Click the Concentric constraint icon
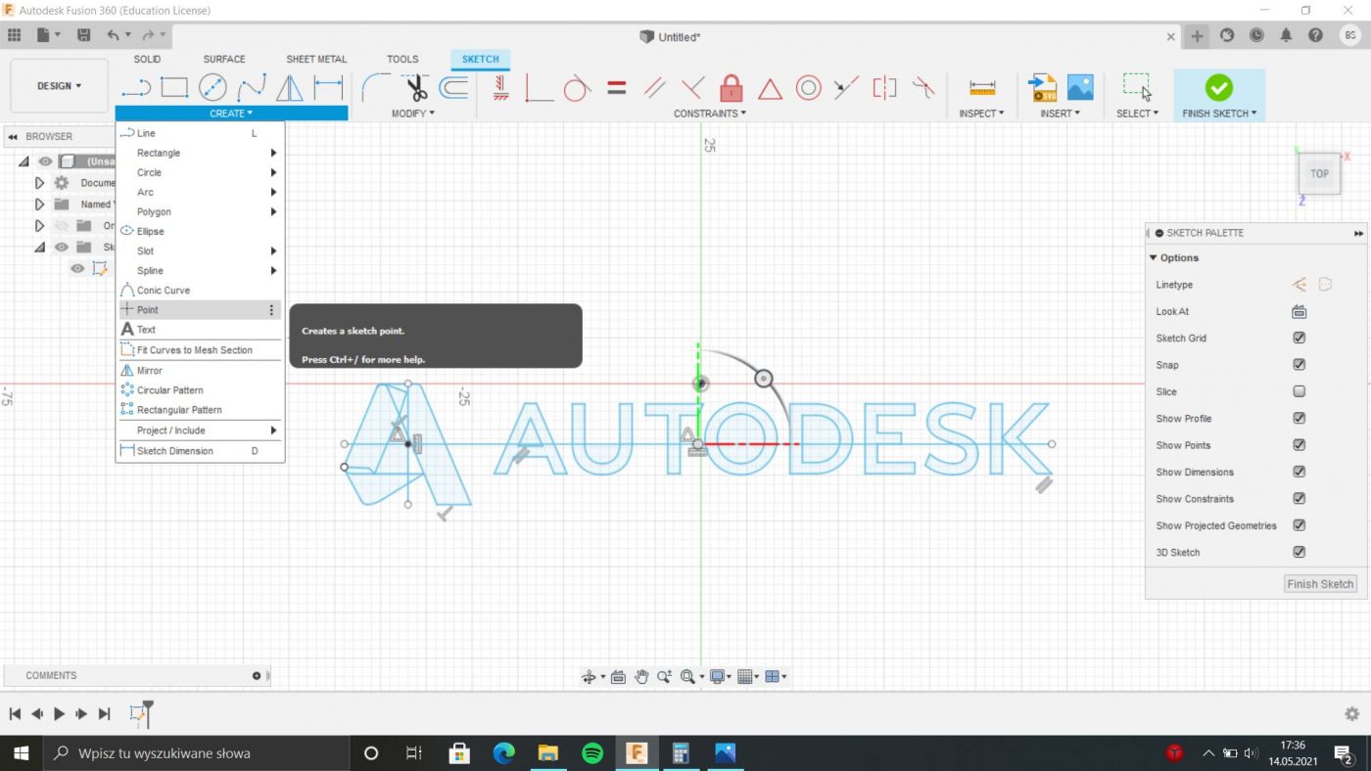This screenshot has height=771, width=1371. [808, 88]
